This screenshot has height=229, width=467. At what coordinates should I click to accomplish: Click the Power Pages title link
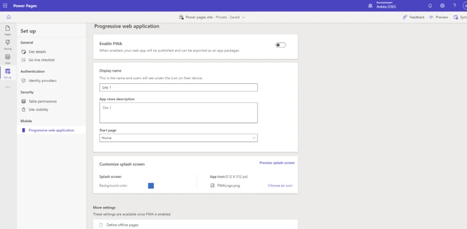coord(25,6)
